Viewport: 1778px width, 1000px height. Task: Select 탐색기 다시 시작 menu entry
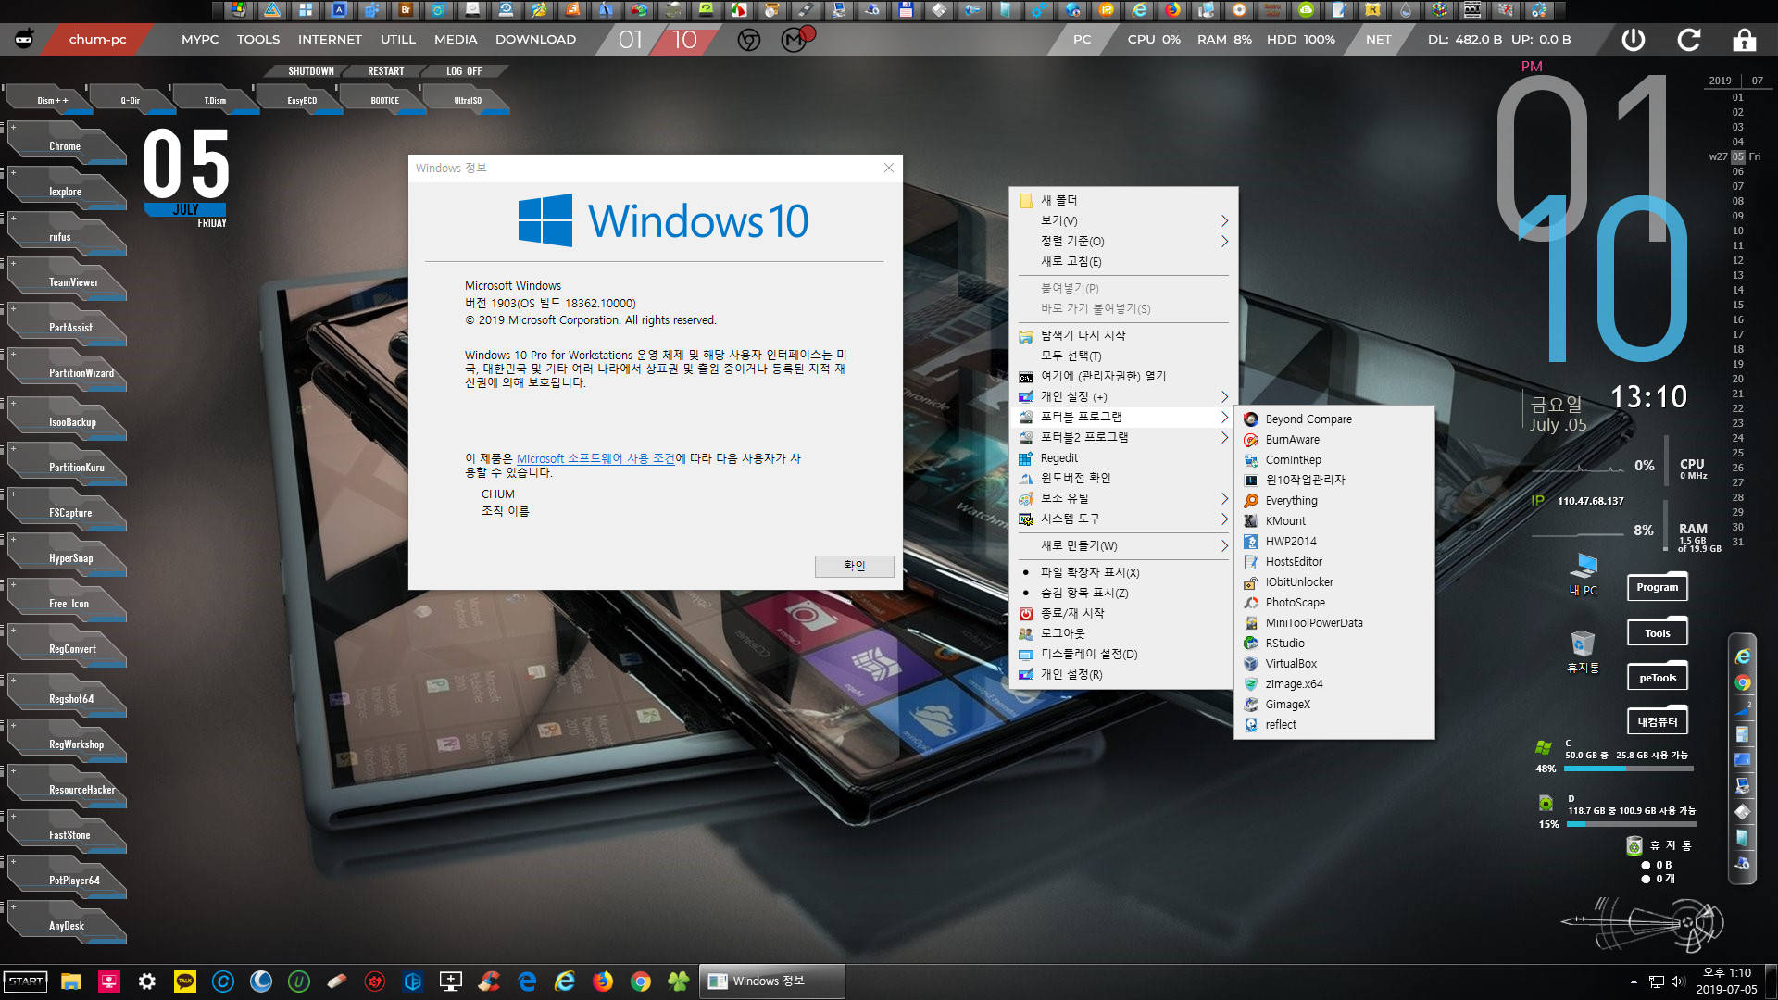(1123, 335)
